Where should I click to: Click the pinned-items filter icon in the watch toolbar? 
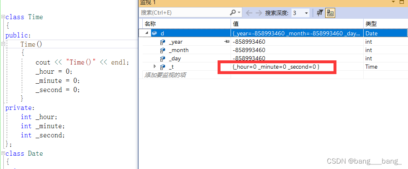(x=320, y=12)
